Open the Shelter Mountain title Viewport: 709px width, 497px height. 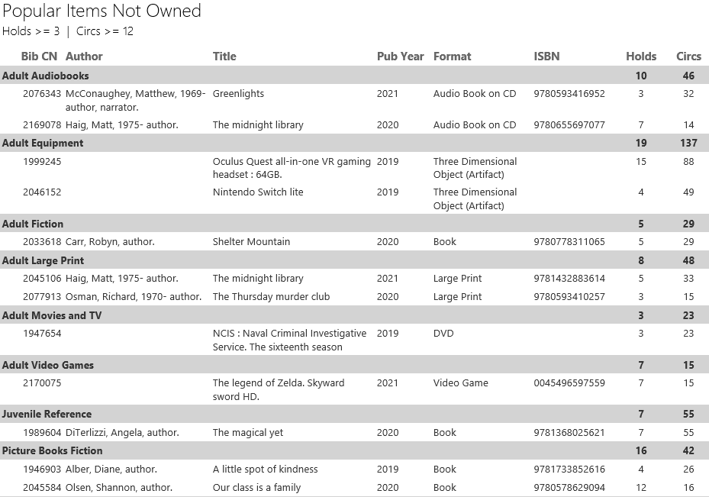[x=251, y=242]
